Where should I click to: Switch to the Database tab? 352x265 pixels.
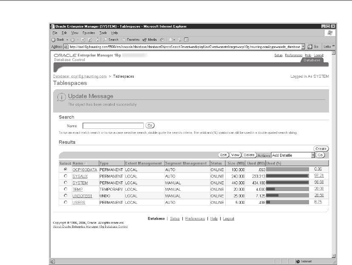[x=312, y=60]
